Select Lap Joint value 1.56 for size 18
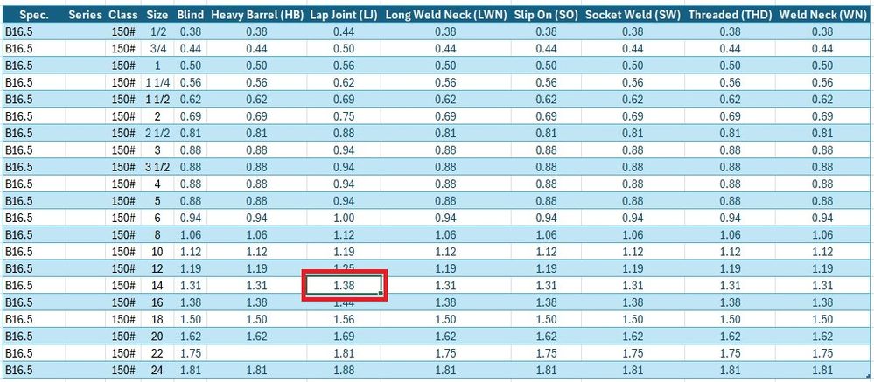The image size is (874, 382). pyautogui.click(x=344, y=319)
